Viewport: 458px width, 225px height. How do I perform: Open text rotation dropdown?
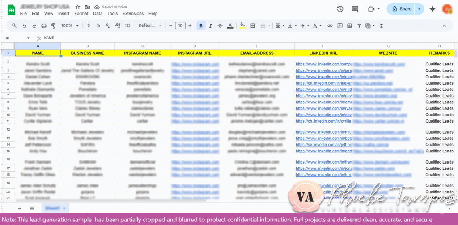(317, 25)
